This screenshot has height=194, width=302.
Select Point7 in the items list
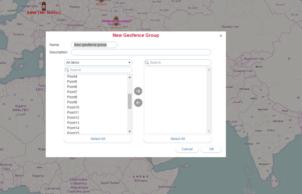click(x=72, y=92)
